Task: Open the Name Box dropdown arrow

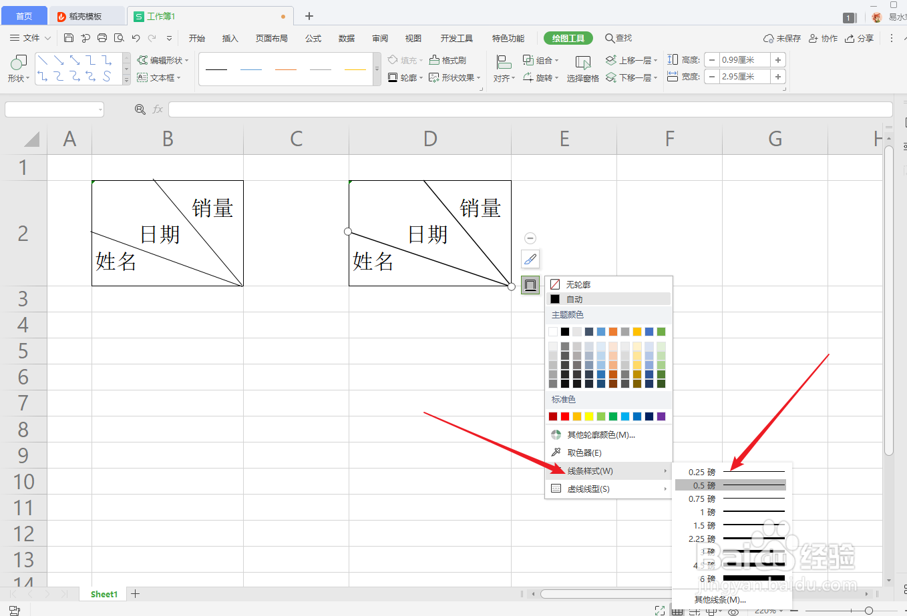Action: 100,109
